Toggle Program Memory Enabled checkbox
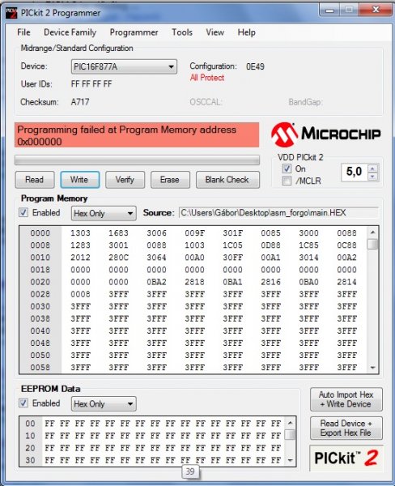395x486 pixels. [x=23, y=212]
